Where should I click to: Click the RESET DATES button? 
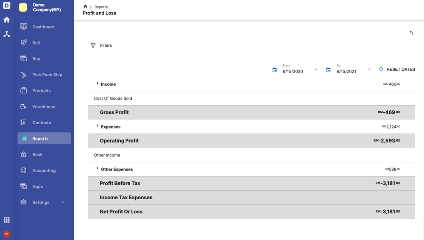point(397,70)
